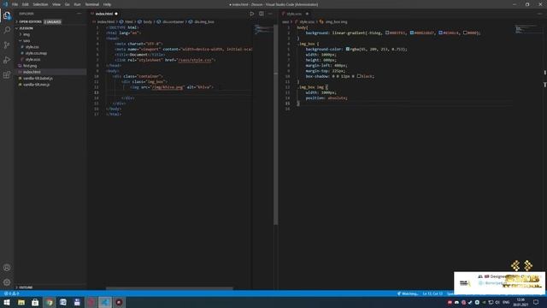Open the Accounts menu icon
This screenshot has height=308, width=547.
(x=7, y=268)
